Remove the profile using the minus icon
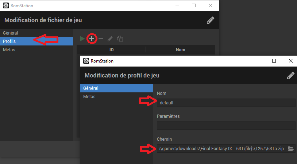The height and width of the screenshot is (164, 297). pos(101,38)
